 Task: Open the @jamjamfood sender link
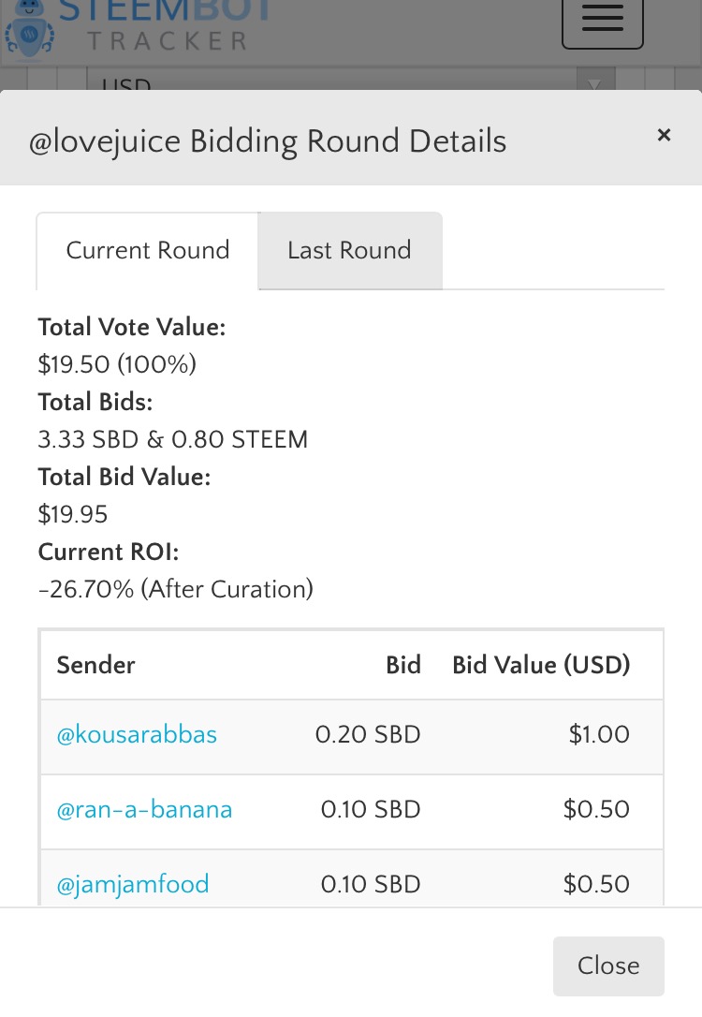(133, 884)
